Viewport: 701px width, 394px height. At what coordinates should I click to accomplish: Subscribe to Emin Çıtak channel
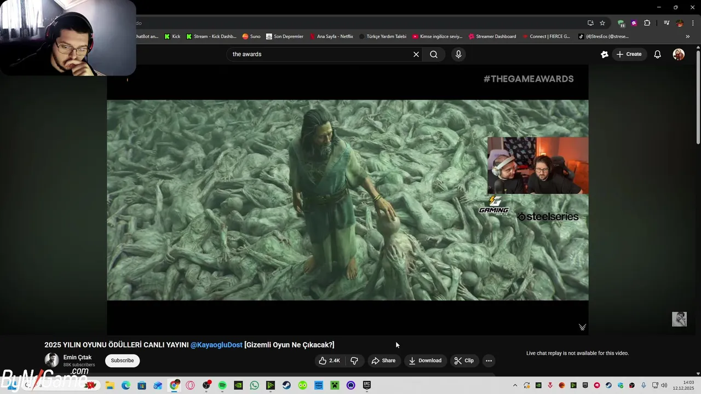coord(122,361)
